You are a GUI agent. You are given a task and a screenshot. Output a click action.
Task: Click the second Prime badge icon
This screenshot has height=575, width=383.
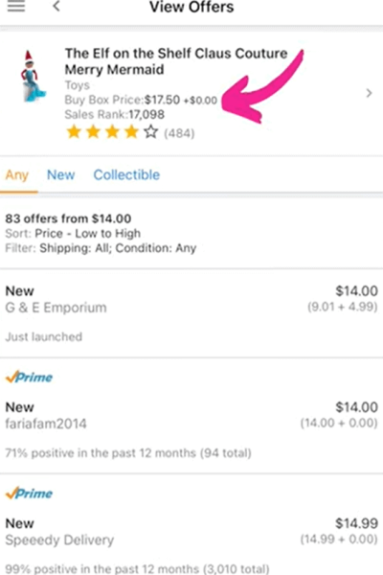pyautogui.click(x=29, y=494)
